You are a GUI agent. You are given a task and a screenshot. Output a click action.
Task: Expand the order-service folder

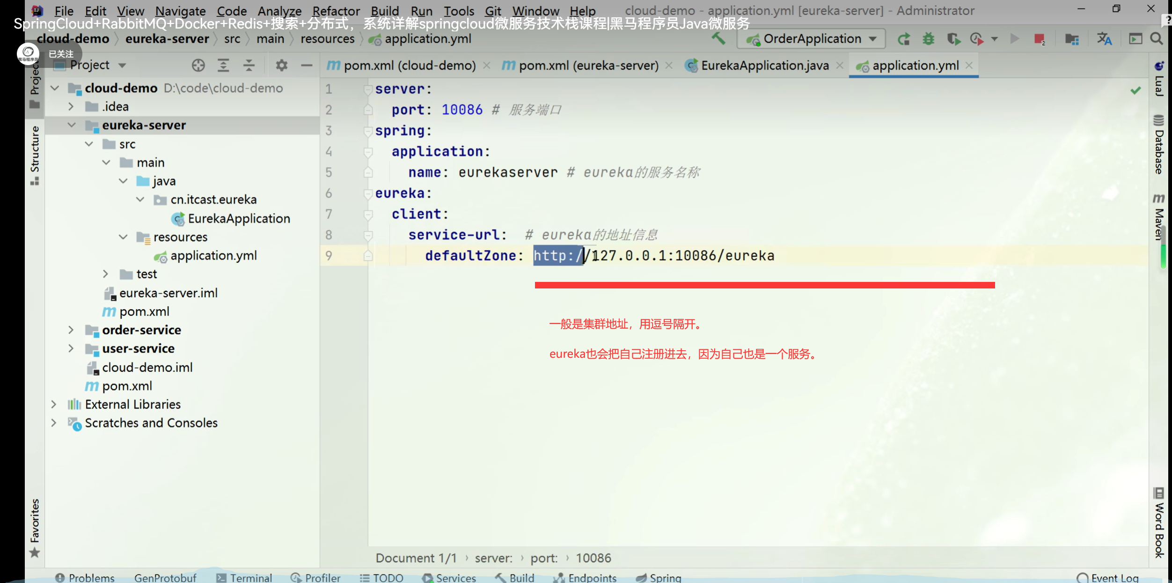70,330
